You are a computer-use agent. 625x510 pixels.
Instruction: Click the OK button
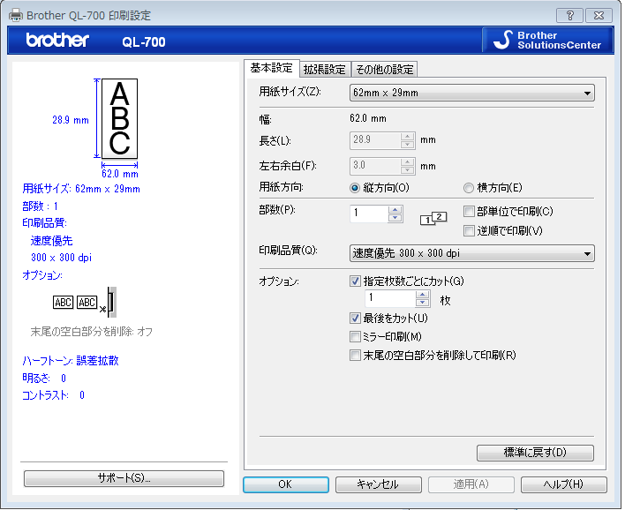(x=286, y=484)
